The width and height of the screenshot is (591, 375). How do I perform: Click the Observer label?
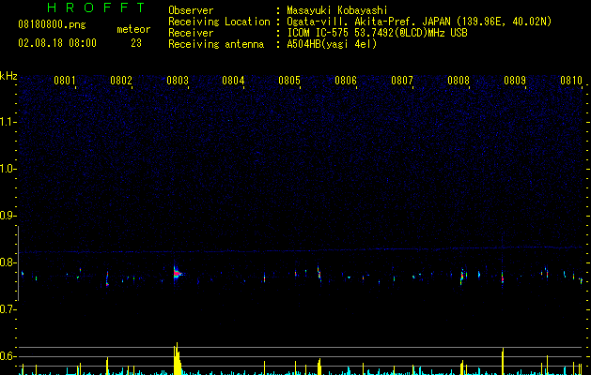(x=191, y=10)
